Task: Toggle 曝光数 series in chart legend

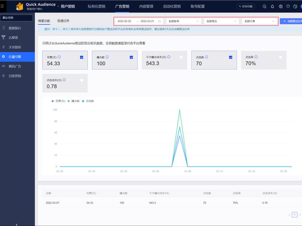Action: [x=74, y=101]
